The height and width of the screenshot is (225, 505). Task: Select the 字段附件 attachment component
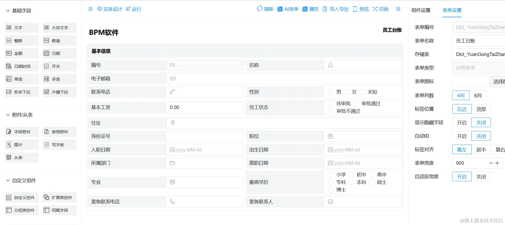[22, 132]
